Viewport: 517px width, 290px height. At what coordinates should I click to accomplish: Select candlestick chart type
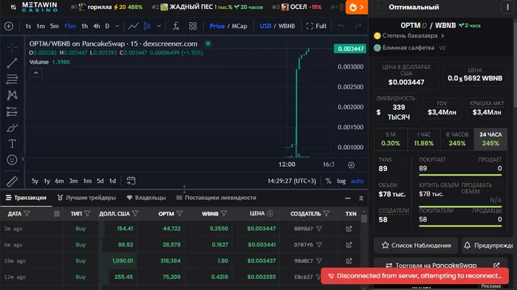(x=147, y=26)
